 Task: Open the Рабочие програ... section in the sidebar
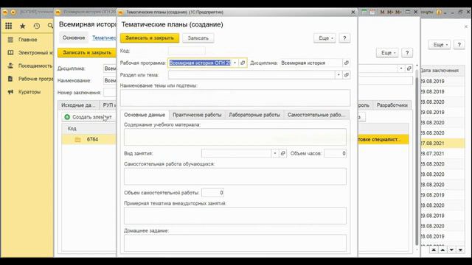pyautogui.click(x=36, y=79)
